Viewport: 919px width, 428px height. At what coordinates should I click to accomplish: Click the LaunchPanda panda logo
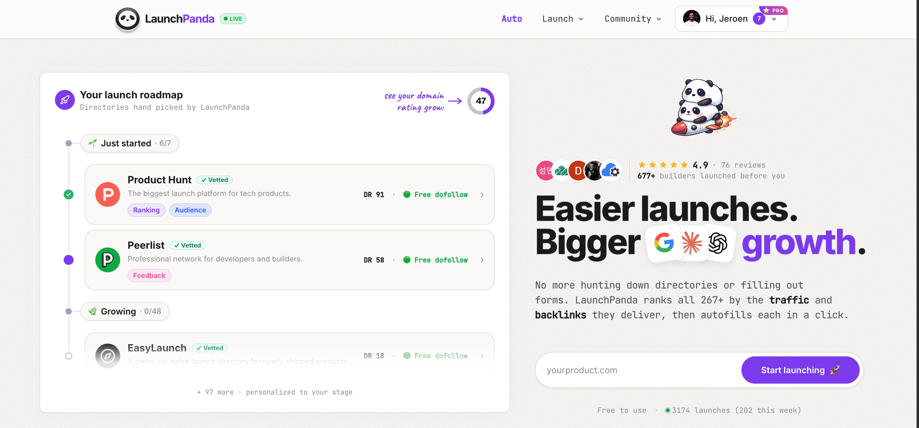coord(127,19)
